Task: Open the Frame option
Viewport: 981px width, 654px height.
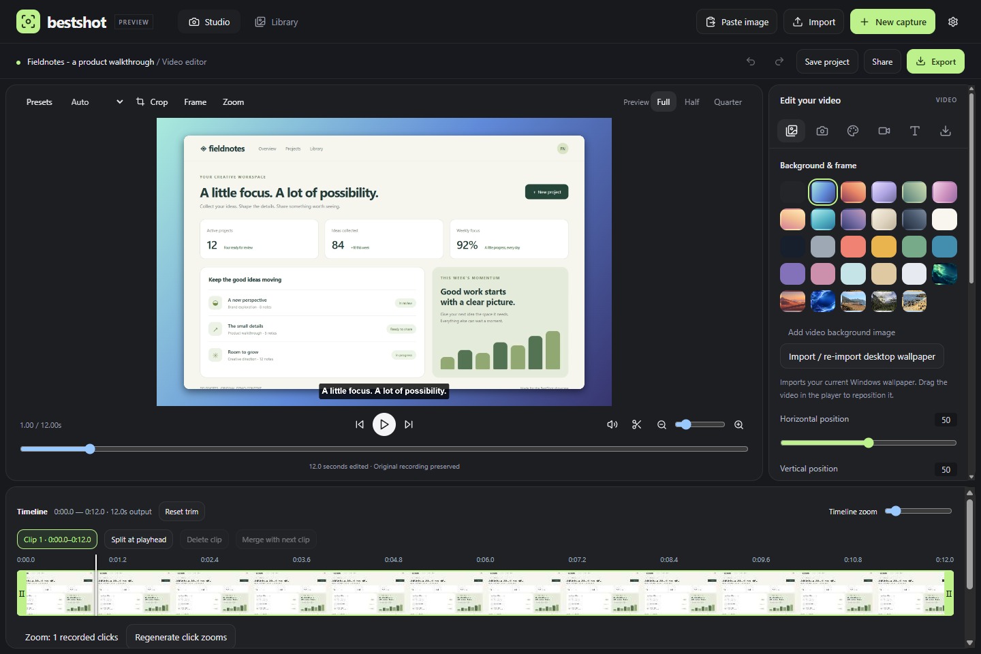Action: (195, 102)
